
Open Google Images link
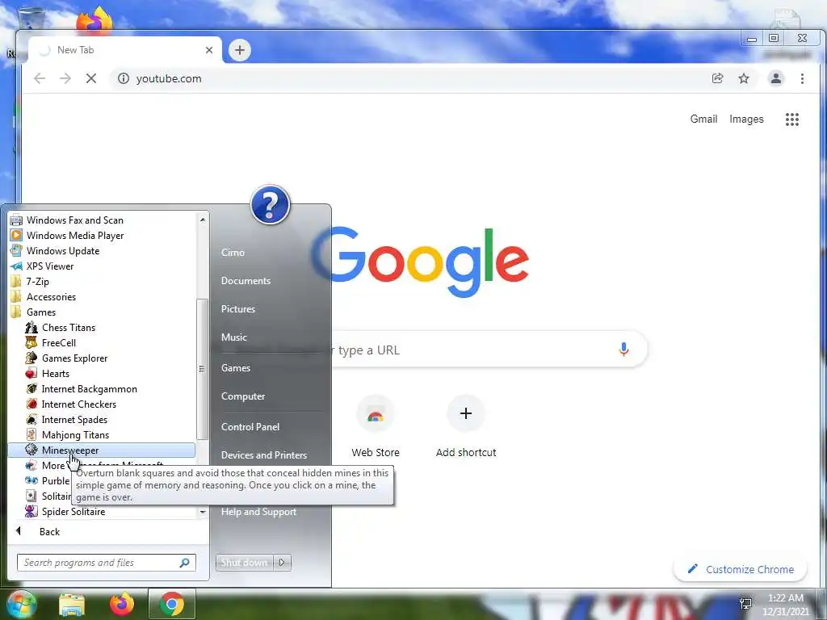coord(746,119)
